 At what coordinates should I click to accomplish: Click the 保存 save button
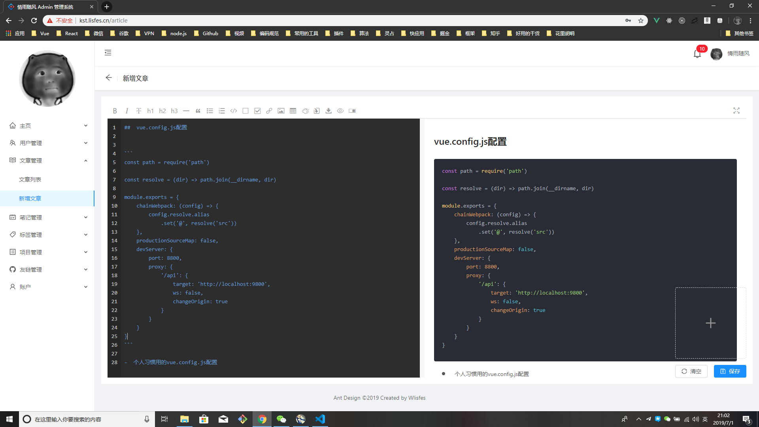click(730, 371)
